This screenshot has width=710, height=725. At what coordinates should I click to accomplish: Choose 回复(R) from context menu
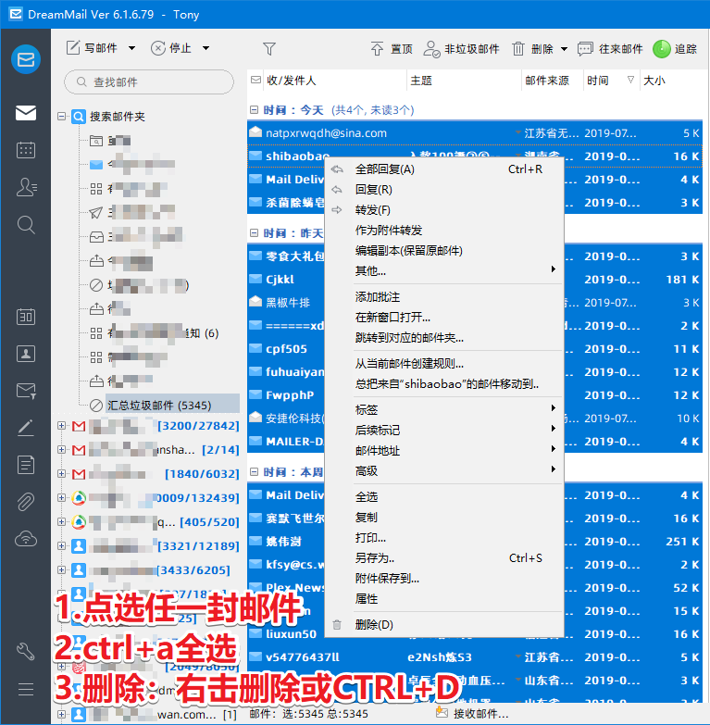444,190
